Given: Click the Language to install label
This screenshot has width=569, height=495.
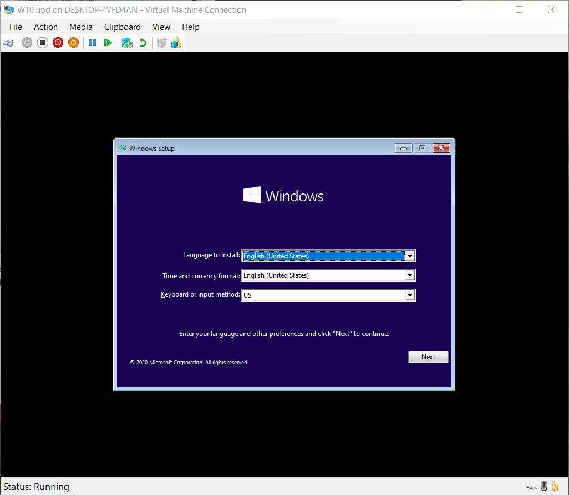Looking at the screenshot, I should [211, 255].
